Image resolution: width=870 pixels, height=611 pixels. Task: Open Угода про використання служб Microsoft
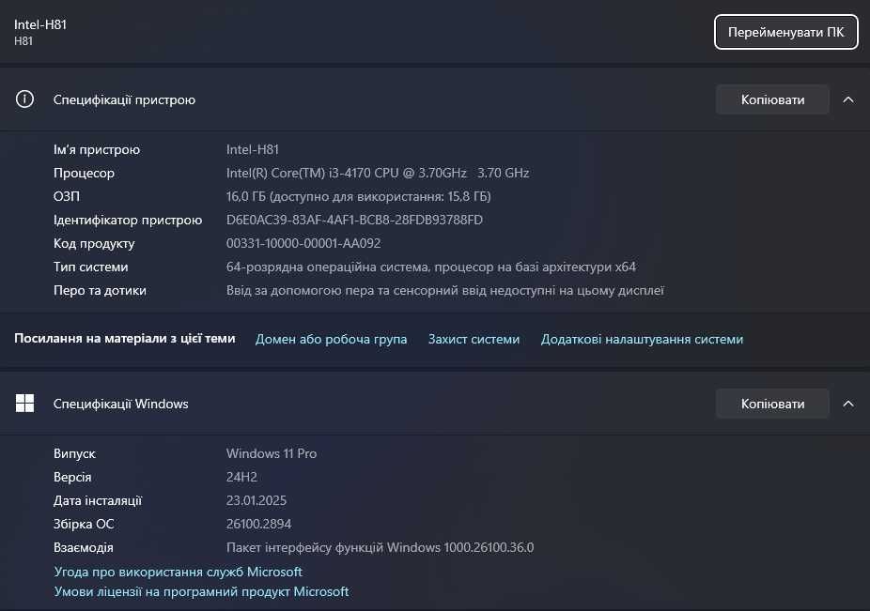[x=179, y=572]
